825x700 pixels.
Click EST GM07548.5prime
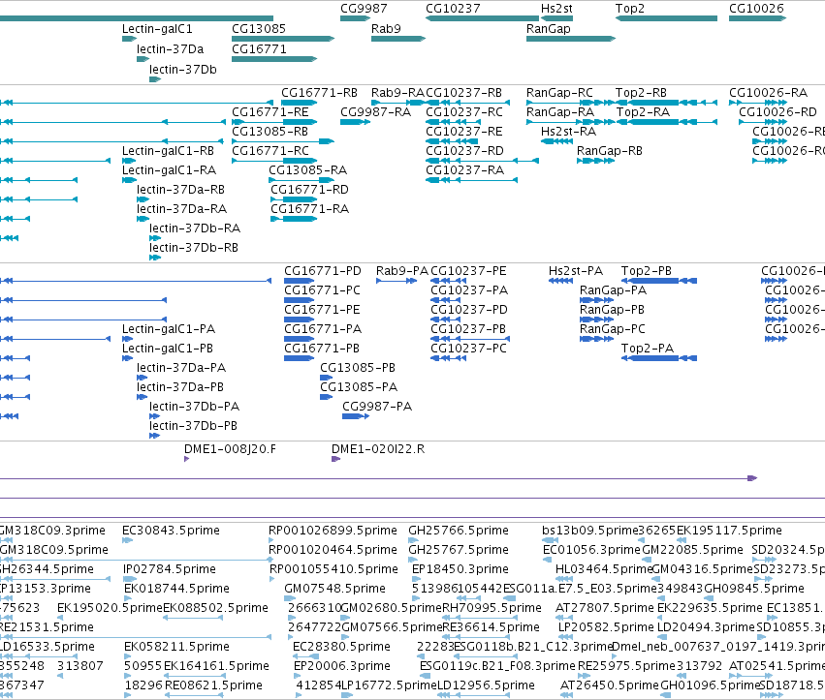pos(334,589)
